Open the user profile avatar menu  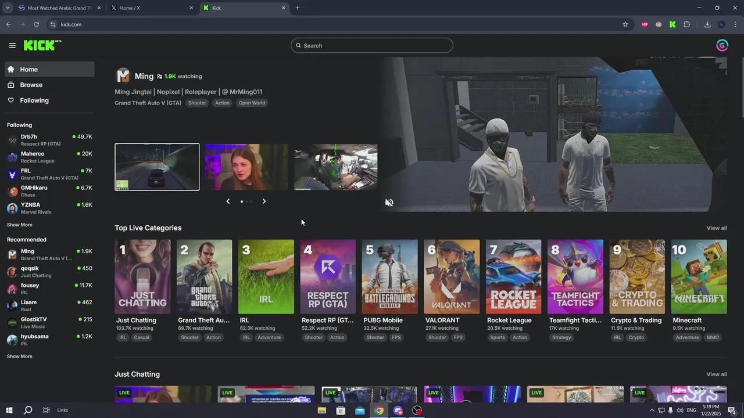point(722,45)
